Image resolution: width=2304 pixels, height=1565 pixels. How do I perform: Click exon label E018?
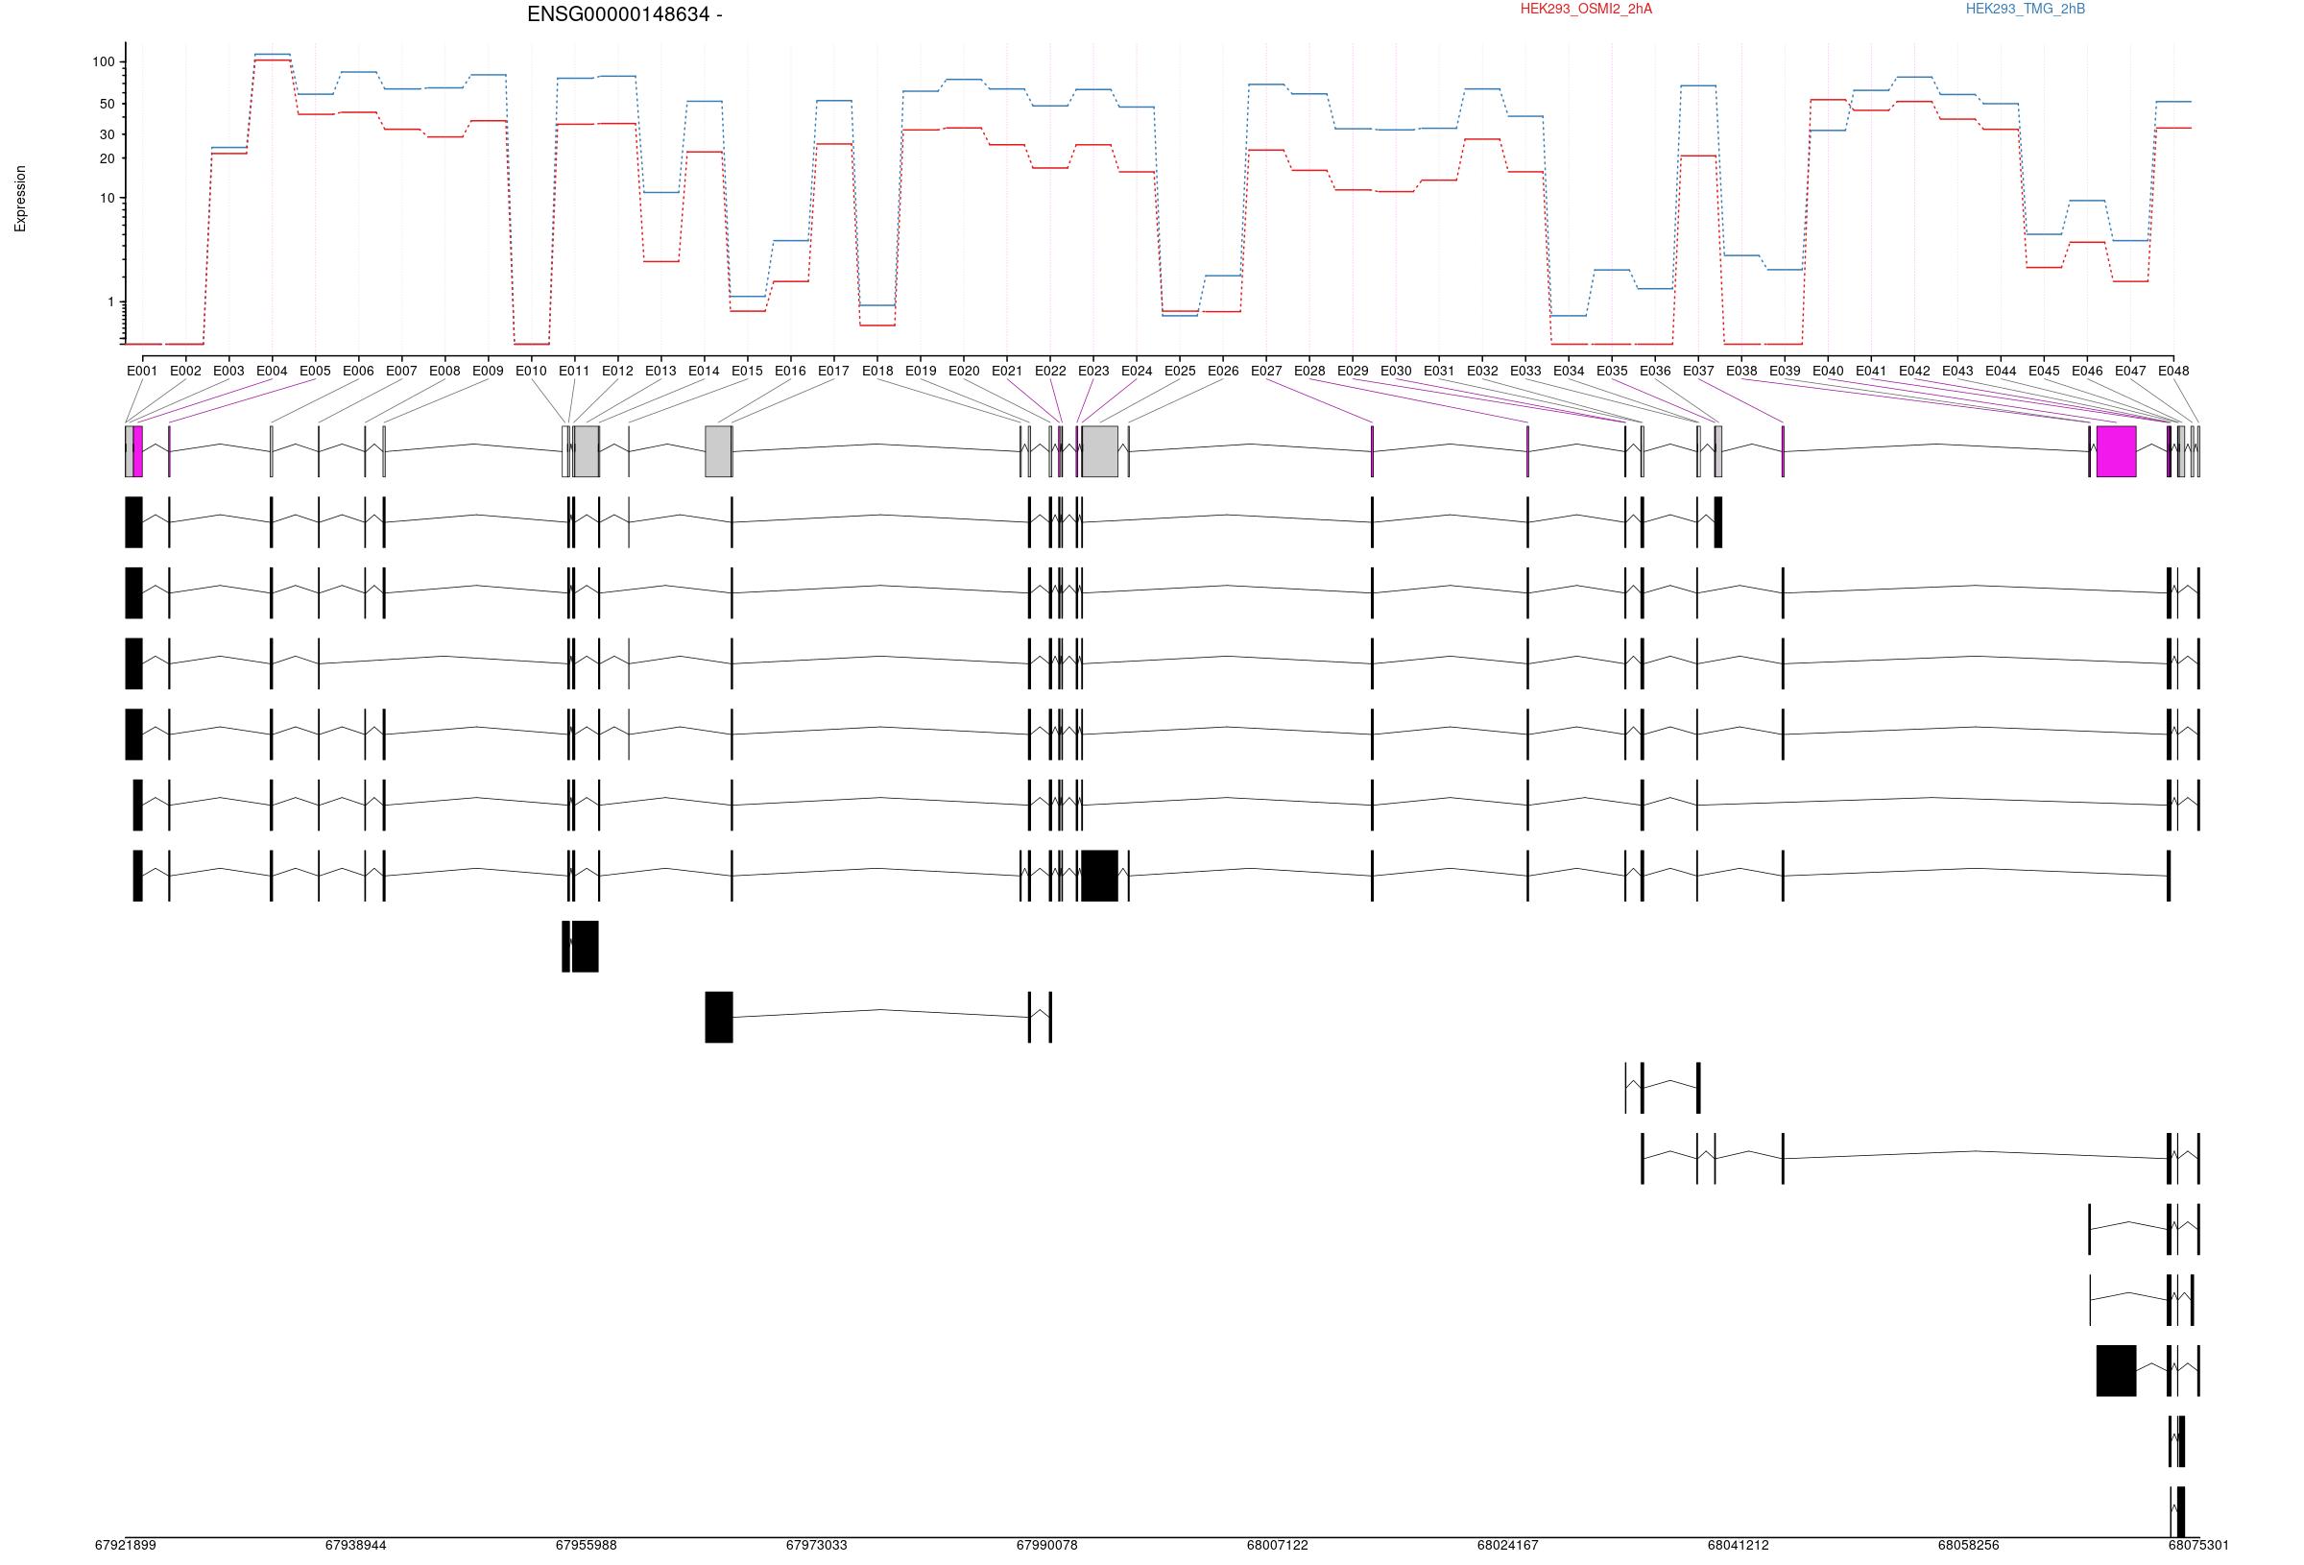coord(877,371)
